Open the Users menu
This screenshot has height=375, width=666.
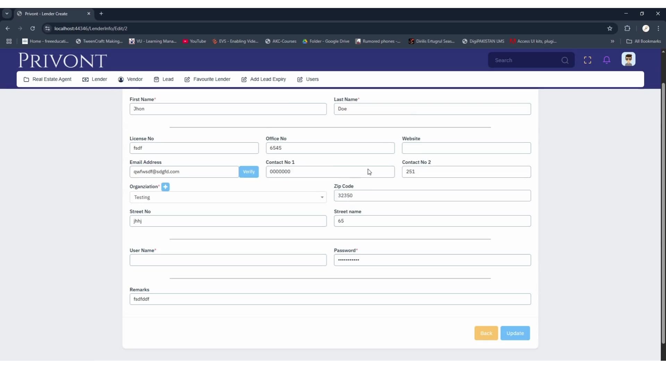pyautogui.click(x=308, y=80)
